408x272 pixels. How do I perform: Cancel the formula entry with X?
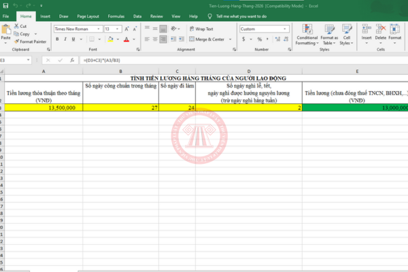click(48, 60)
